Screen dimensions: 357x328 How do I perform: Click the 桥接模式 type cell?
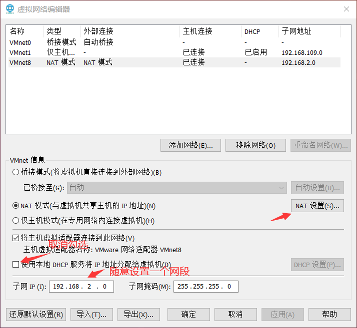pos(61,42)
